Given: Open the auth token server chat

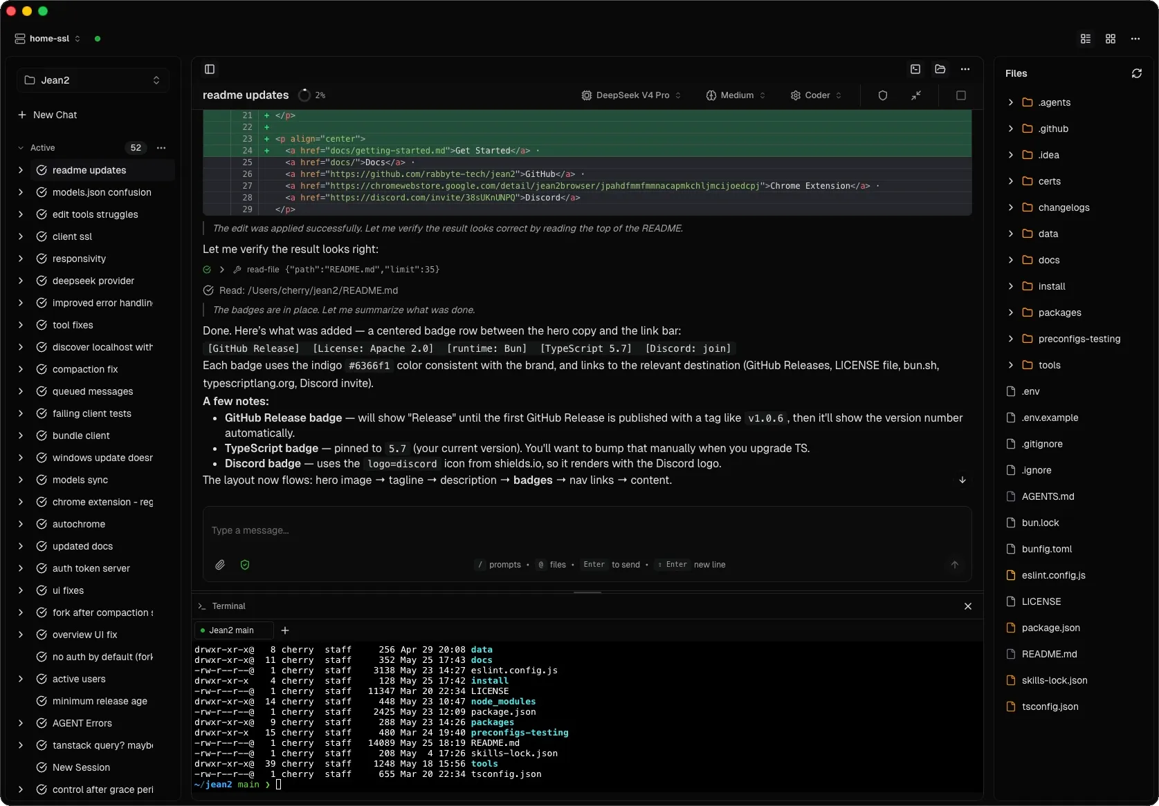Looking at the screenshot, I should (x=91, y=568).
